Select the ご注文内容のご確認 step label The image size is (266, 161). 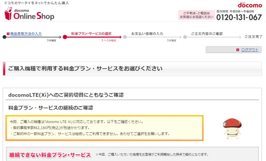pyautogui.click(x=207, y=34)
